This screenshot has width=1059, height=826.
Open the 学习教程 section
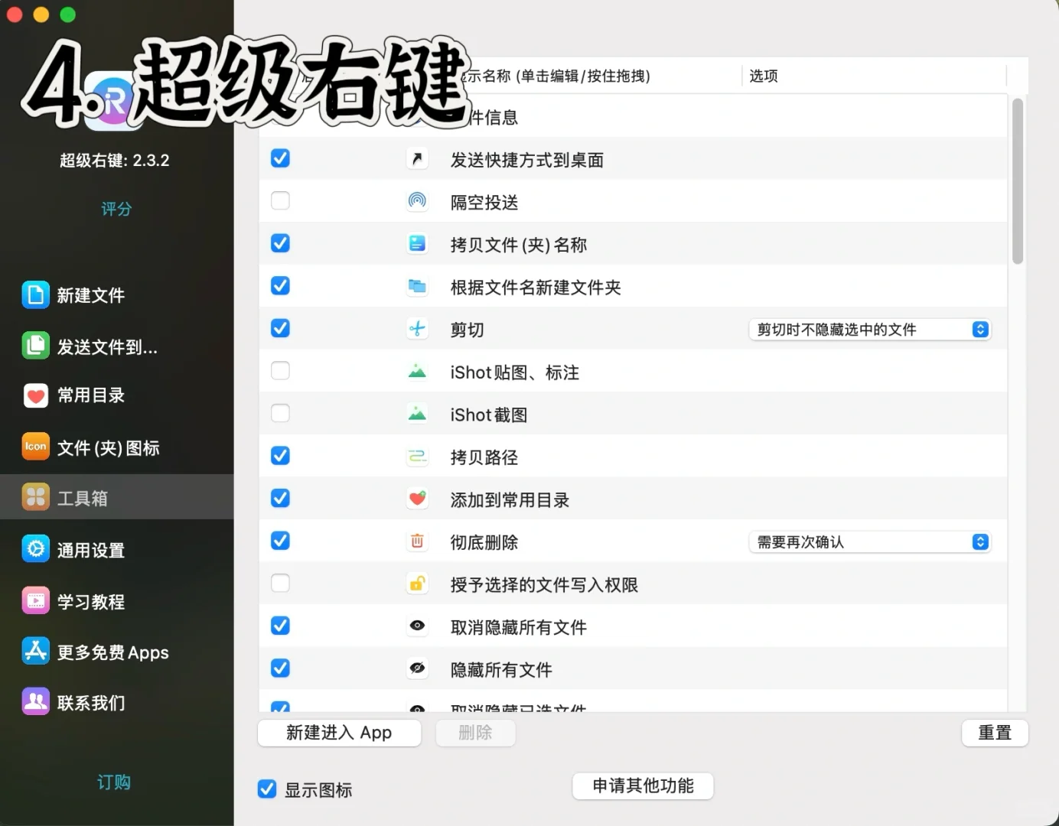click(x=90, y=601)
